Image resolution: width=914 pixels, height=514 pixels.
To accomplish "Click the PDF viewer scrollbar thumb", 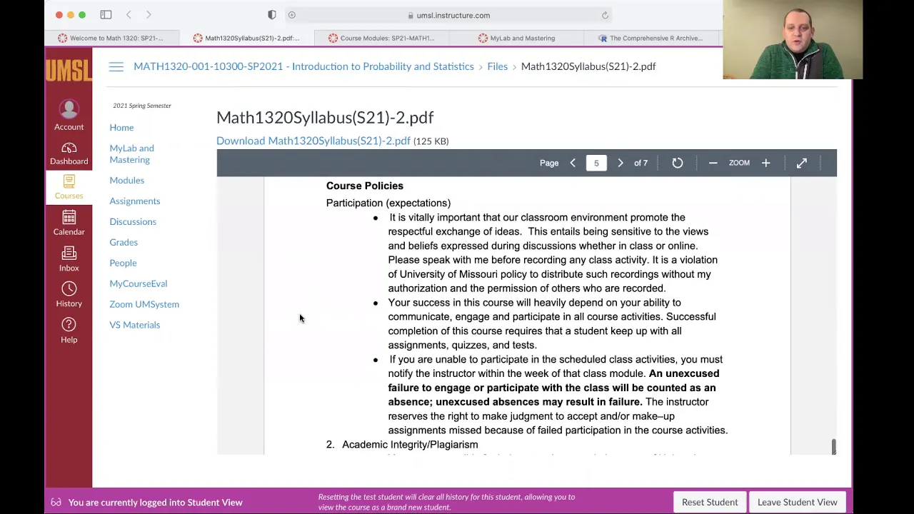I will [833, 447].
